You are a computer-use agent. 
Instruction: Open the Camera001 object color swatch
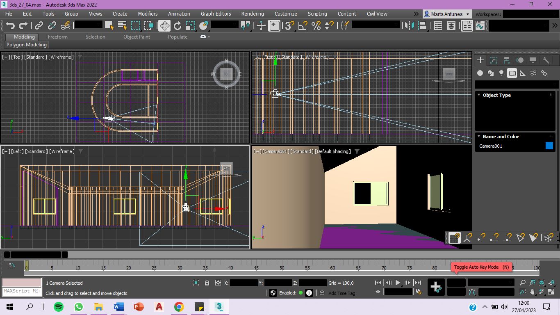549,146
